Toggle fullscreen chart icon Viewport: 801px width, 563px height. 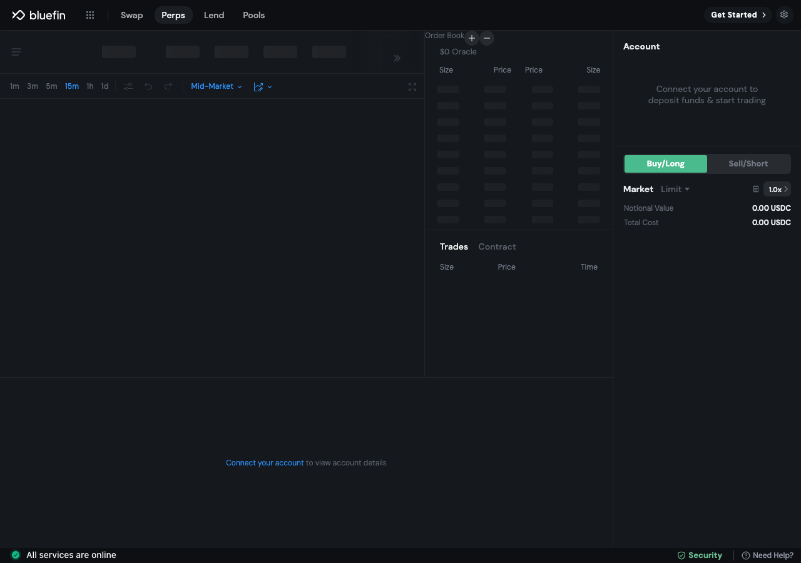[412, 87]
